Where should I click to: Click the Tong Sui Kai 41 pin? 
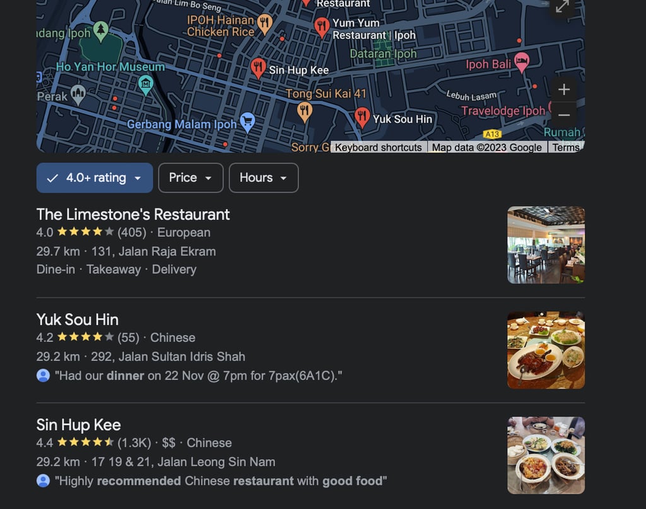(305, 112)
